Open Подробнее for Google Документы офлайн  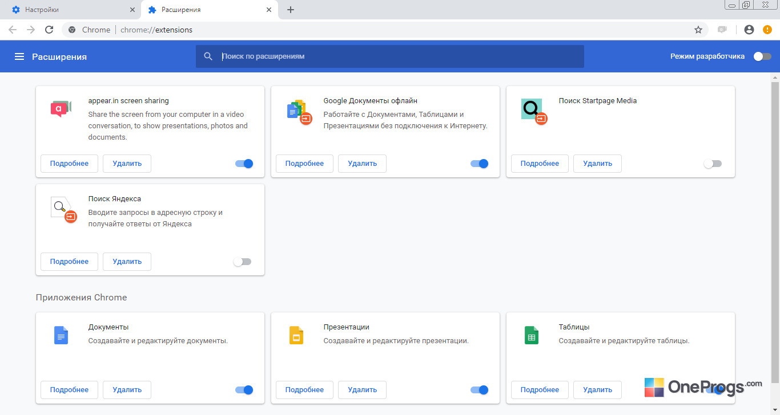[x=304, y=164]
